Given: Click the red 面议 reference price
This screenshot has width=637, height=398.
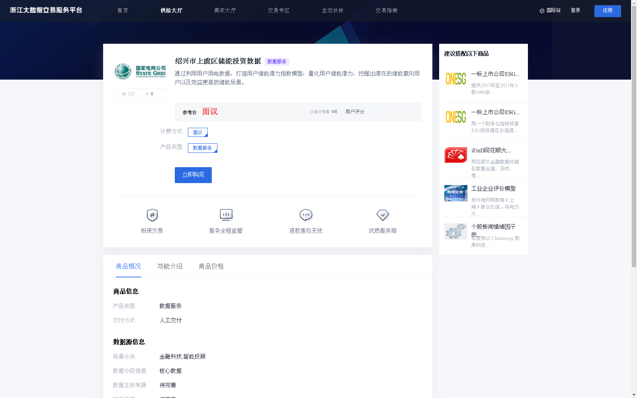Looking at the screenshot, I should coord(210,111).
